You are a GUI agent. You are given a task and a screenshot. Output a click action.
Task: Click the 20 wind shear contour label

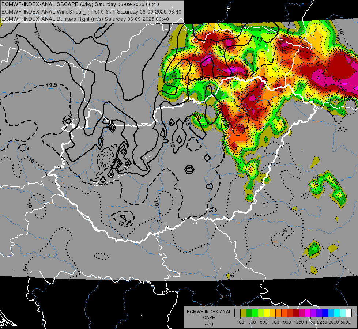[x=59, y=30]
